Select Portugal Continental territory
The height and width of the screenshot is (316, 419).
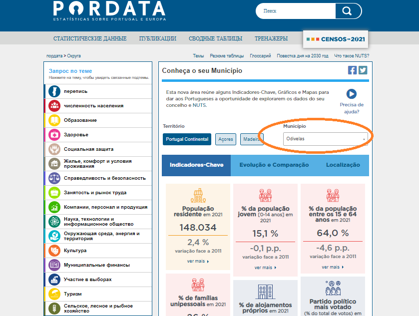(x=187, y=139)
